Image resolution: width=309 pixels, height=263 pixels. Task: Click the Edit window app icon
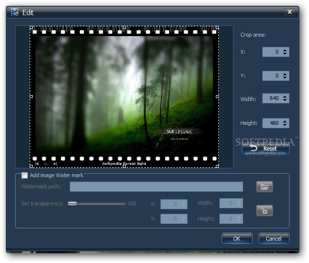tap(15, 12)
